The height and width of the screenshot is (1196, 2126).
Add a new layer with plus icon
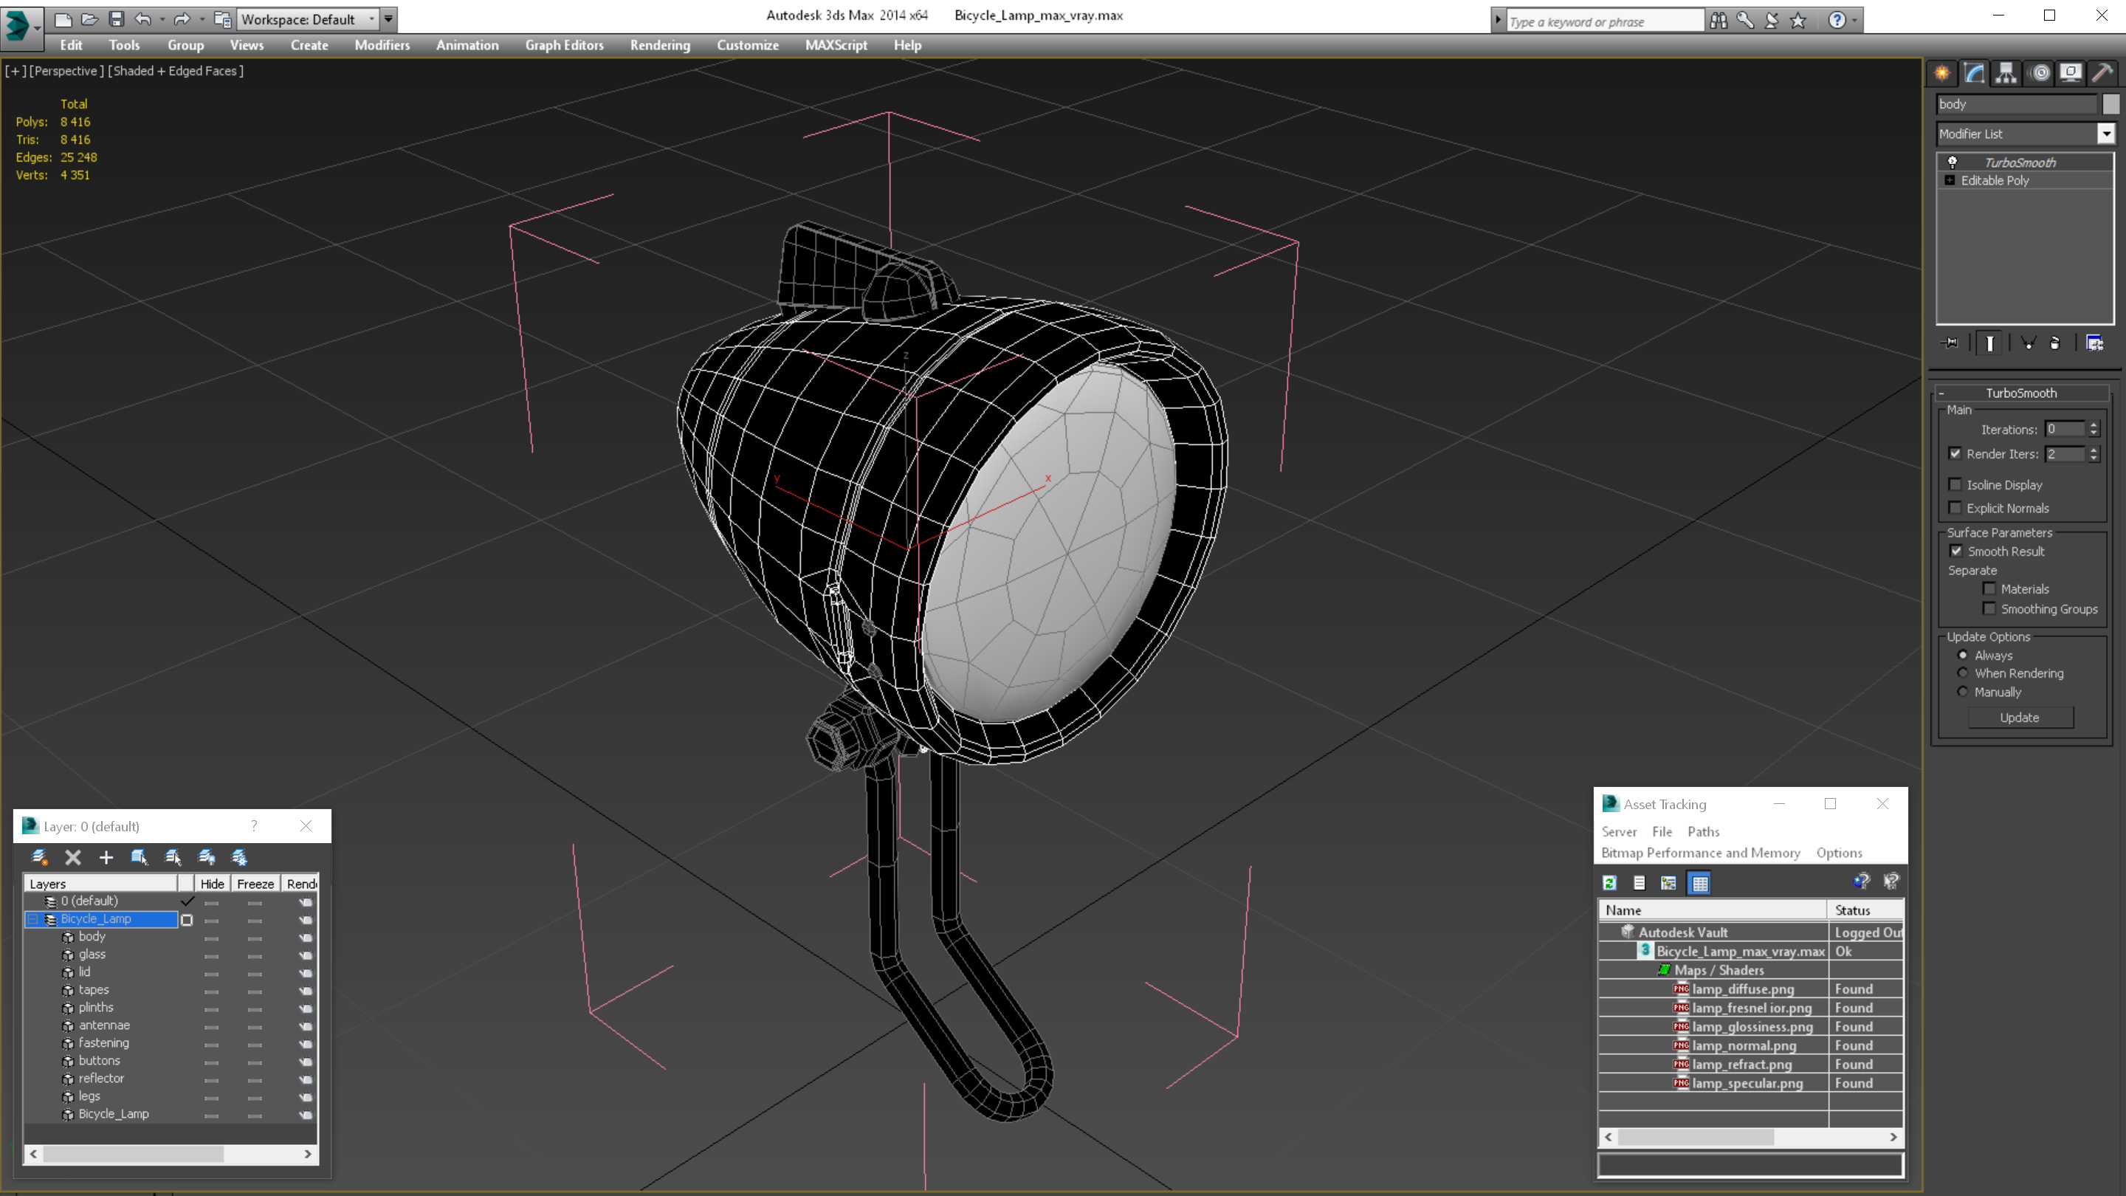pyautogui.click(x=106, y=858)
